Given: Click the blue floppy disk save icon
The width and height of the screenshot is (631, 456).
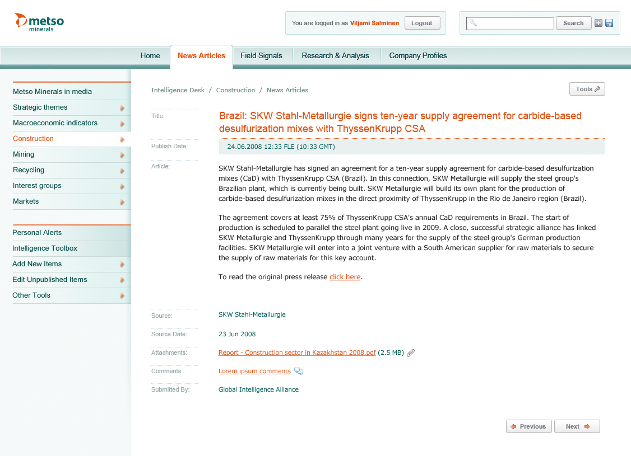Looking at the screenshot, I should pos(609,23).
